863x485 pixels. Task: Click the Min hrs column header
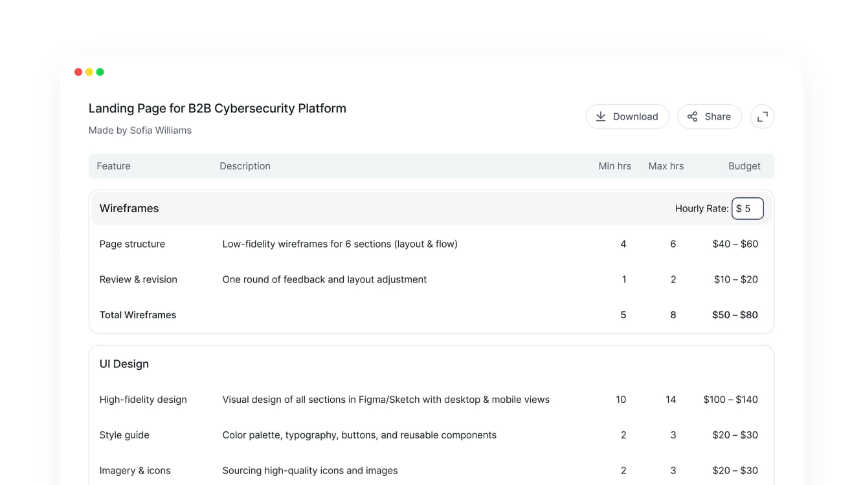pos(615,166)
